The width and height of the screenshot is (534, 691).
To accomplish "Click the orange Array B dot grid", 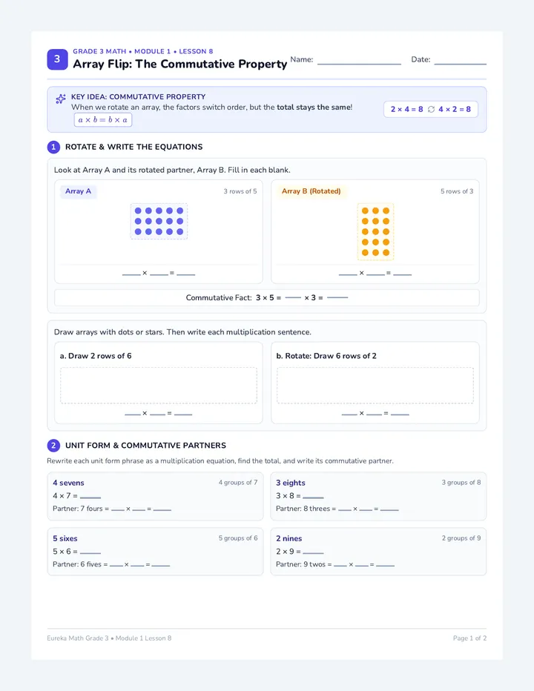I will point(375,232).
